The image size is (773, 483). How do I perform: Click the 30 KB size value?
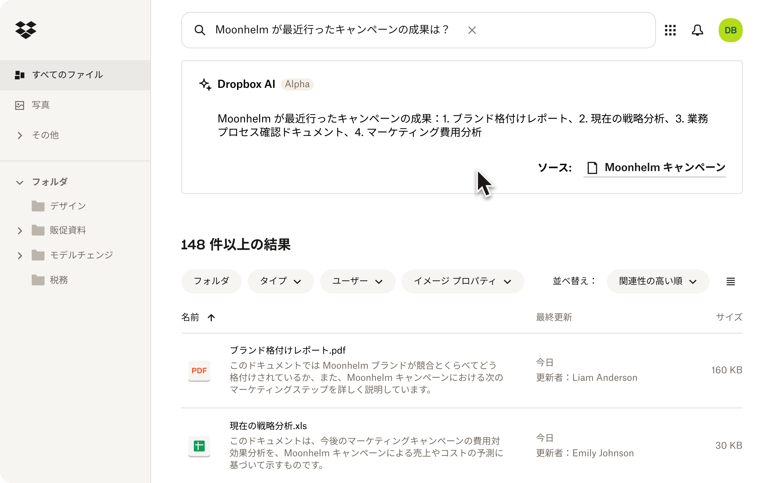tap(729, 446)
